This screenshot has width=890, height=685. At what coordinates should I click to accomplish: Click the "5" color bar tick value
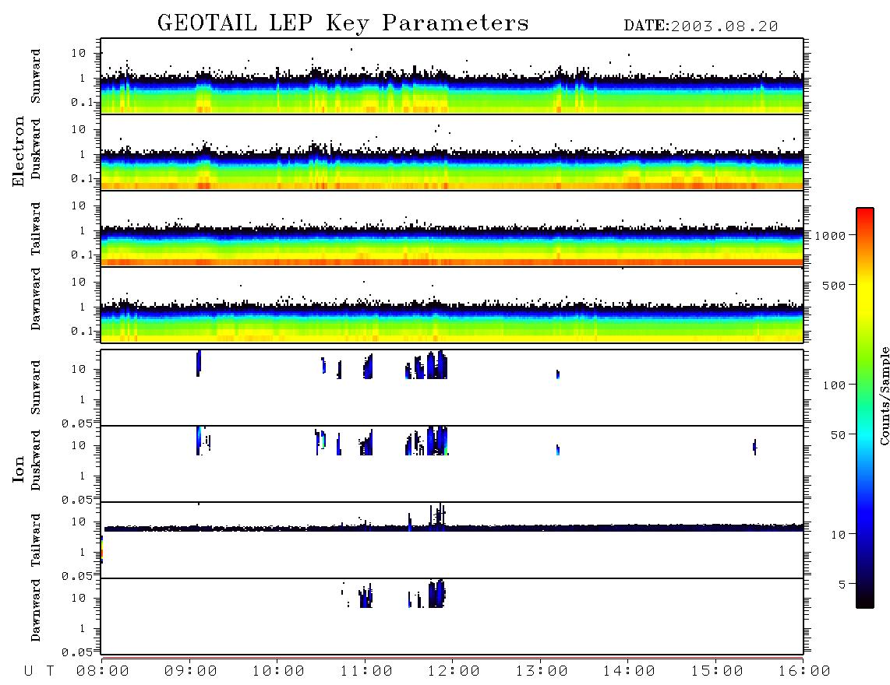pyautogui.click(x=842, y=584)
